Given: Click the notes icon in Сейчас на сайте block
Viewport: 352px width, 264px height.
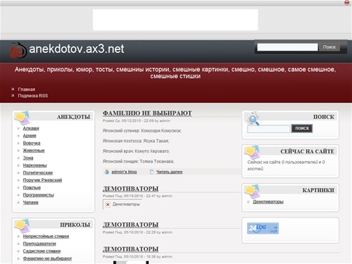Looking at the screenshot, I should [x=252, y=152].
